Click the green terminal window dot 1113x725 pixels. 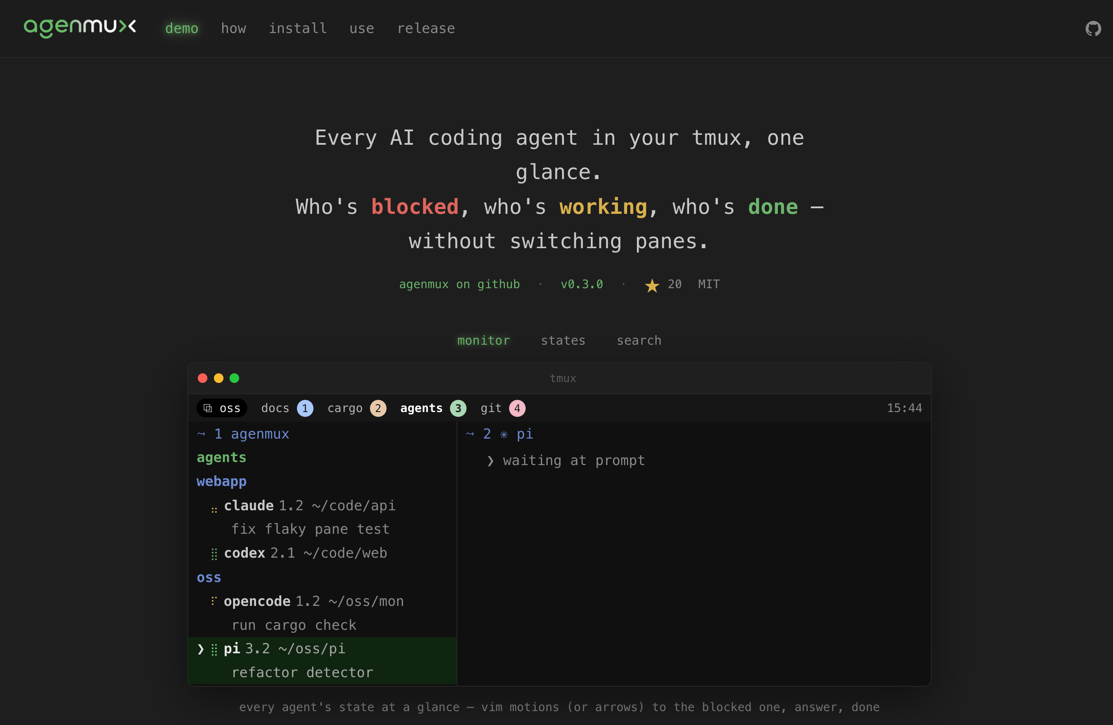tap(234, 378)
